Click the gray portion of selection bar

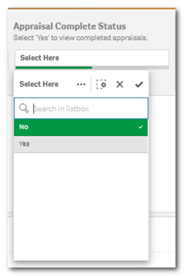pyautogui.click(x=130, y=68)
